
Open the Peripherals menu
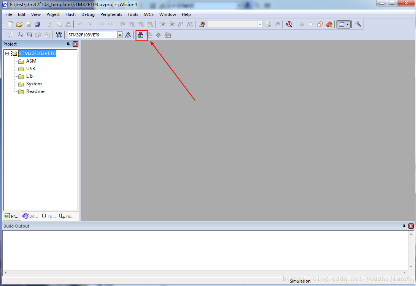click(111, 14)
